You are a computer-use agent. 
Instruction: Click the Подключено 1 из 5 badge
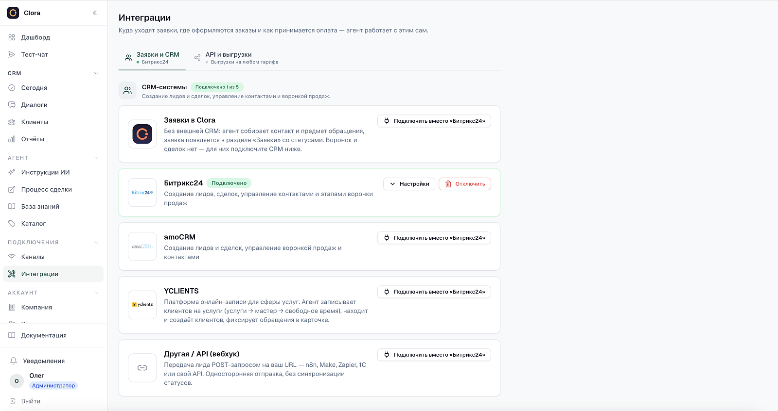(217, 87)
